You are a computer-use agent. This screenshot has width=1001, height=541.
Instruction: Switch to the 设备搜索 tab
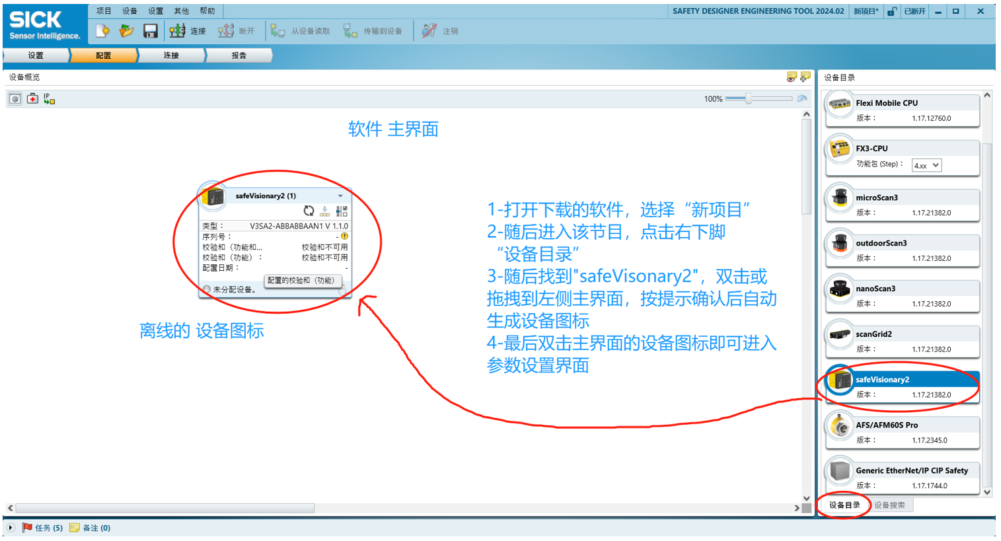pos(890,505)
